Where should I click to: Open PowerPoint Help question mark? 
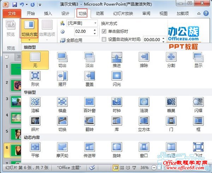(206, 13)
